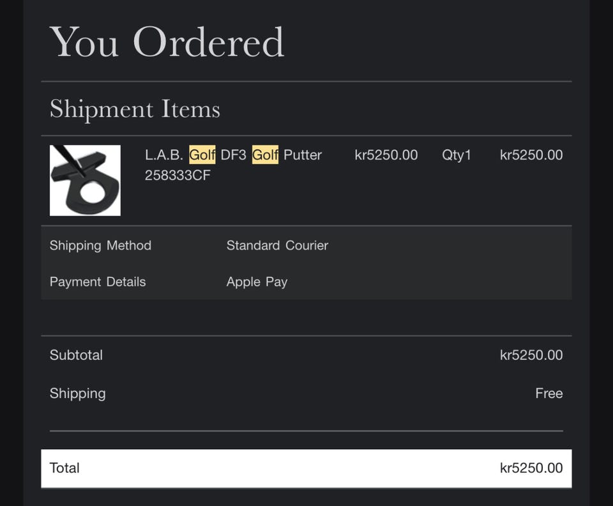
Task: Click the kr5250.00 amount in Total row
Action: (x=531, y=468)
